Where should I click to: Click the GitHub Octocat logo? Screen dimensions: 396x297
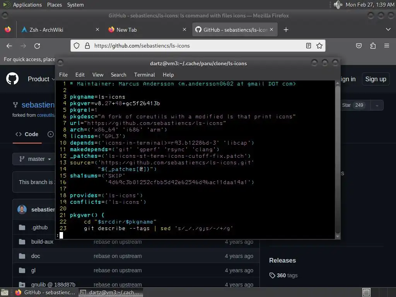(12, 79)
